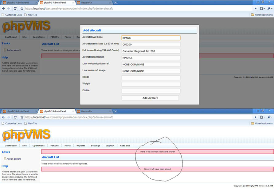Viewport: 274px width, 190px height.
Task: Click the Link to download aircraft field
Action: [x=151, y=64]
